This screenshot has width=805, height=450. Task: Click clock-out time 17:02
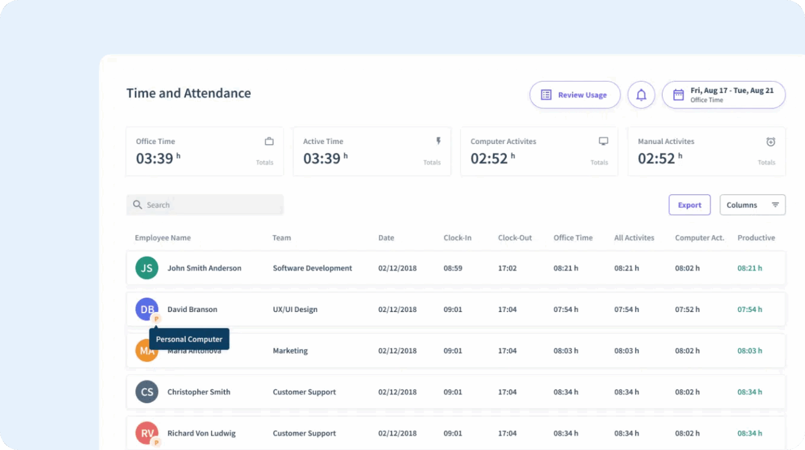[x=507, y=268]
